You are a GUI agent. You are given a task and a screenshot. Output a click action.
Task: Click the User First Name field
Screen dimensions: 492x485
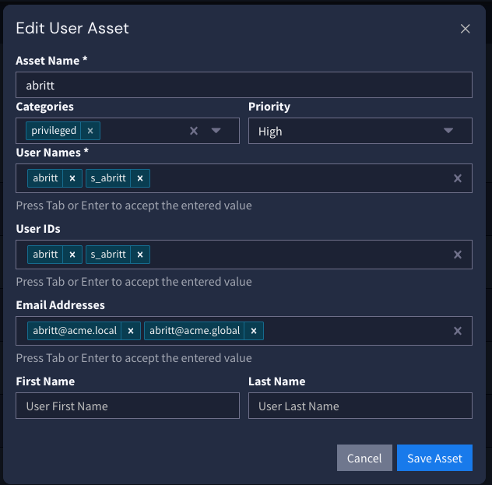128,406
